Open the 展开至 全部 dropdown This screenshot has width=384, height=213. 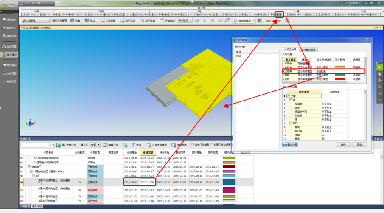click(x=95, y=145)
